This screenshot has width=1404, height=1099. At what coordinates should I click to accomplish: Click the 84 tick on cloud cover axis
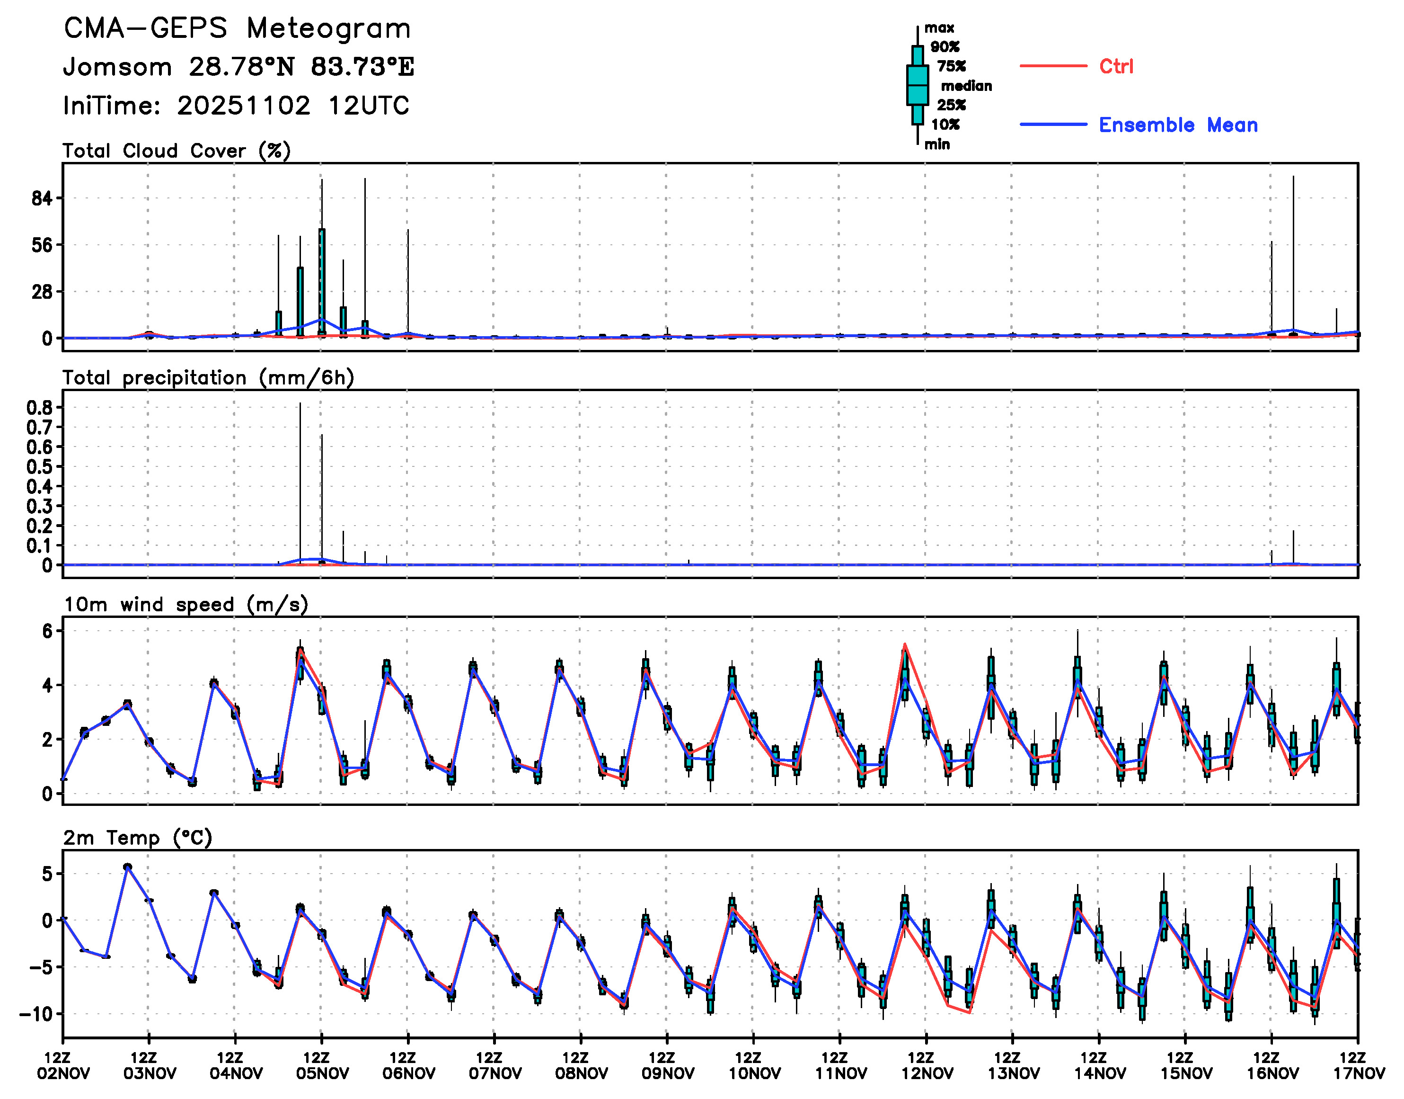click(42, 199)
